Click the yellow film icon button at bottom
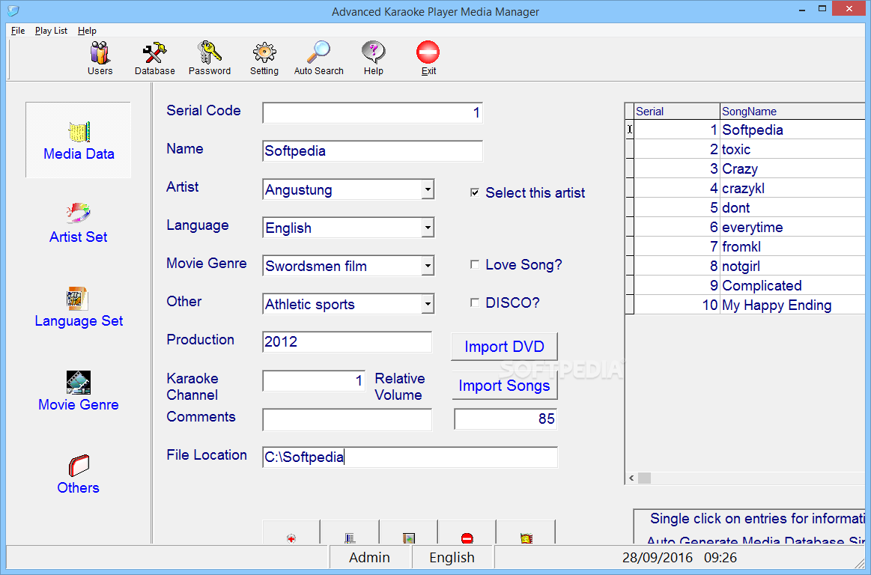The height and width of the screenshot is (575, 871). click(526, 532)
